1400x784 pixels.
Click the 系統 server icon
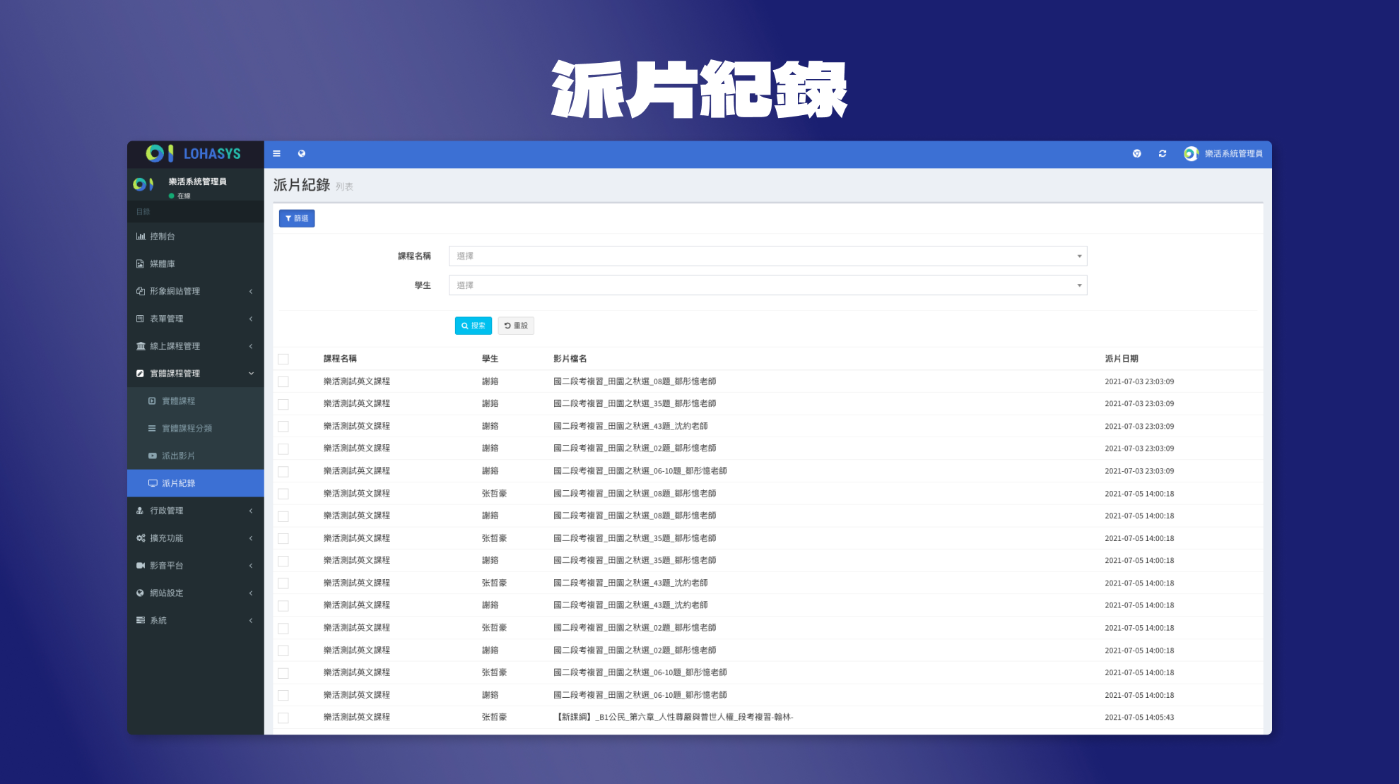tap(141, 621)
